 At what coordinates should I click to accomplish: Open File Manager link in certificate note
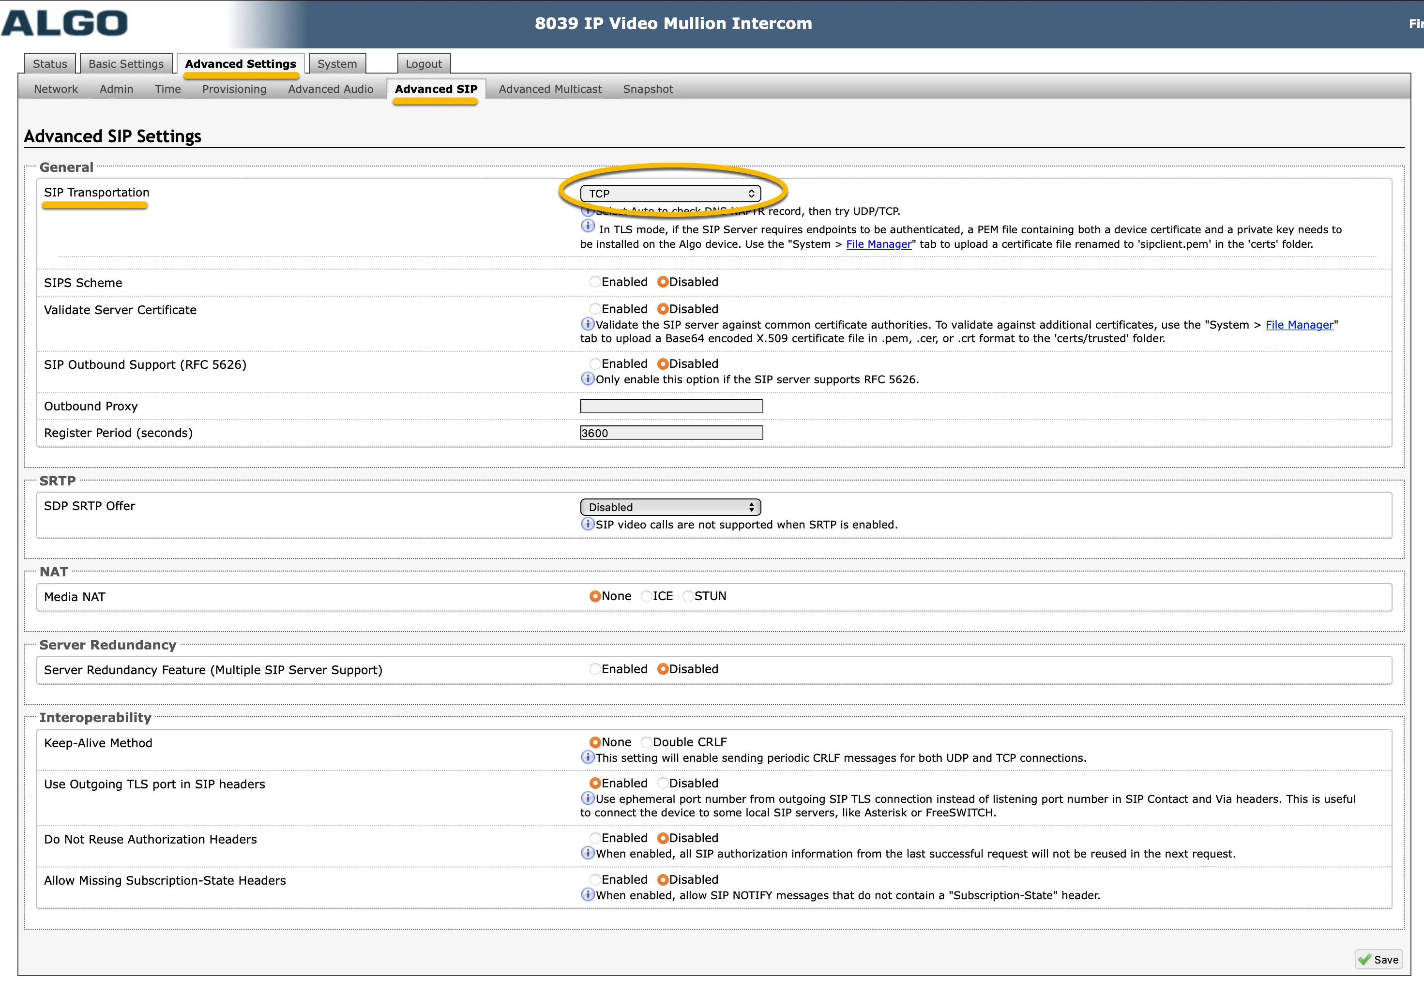[x=1299, y=325]
